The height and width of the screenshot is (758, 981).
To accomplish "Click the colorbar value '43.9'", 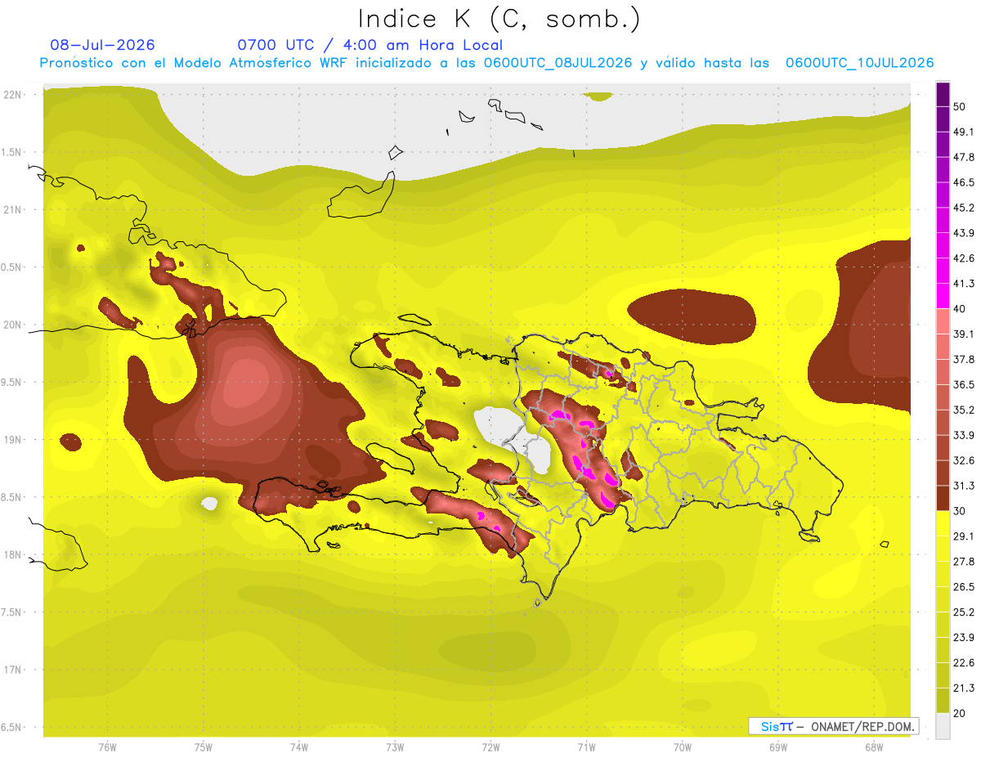I will tap(964, 233).
